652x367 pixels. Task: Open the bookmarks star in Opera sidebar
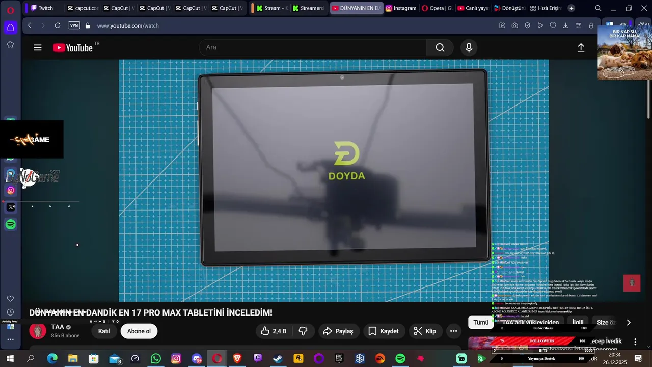pyautogui.click(x=10, y=44)
